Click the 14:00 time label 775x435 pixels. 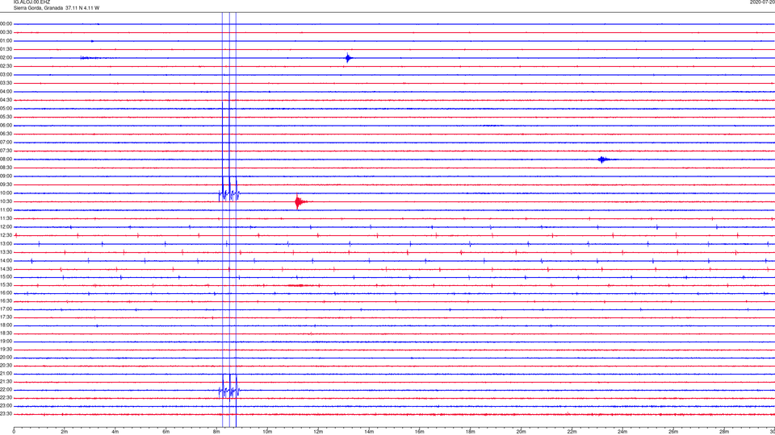click(6, 260)
